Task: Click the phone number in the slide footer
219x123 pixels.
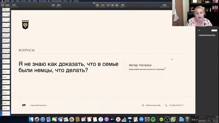Action: pos(176,105)
